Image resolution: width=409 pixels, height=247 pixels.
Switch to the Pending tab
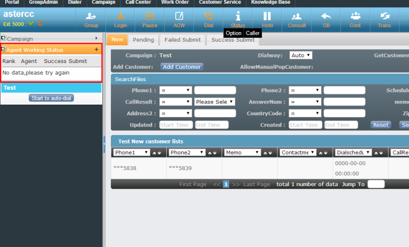coord(143,40)
